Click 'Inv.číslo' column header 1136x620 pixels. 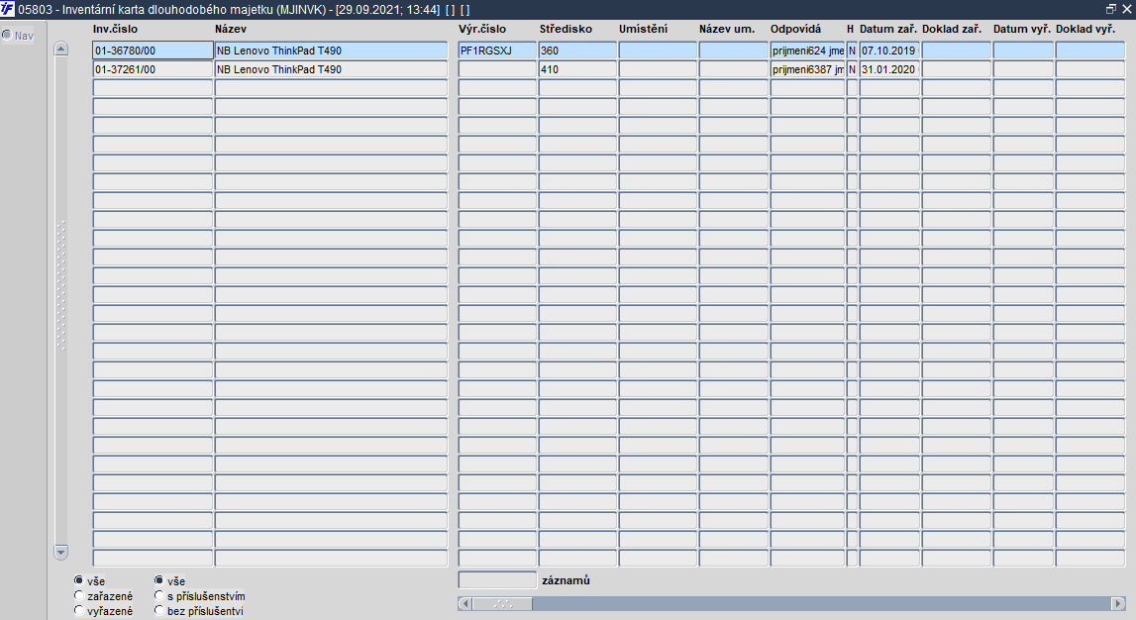click(115, 29)
